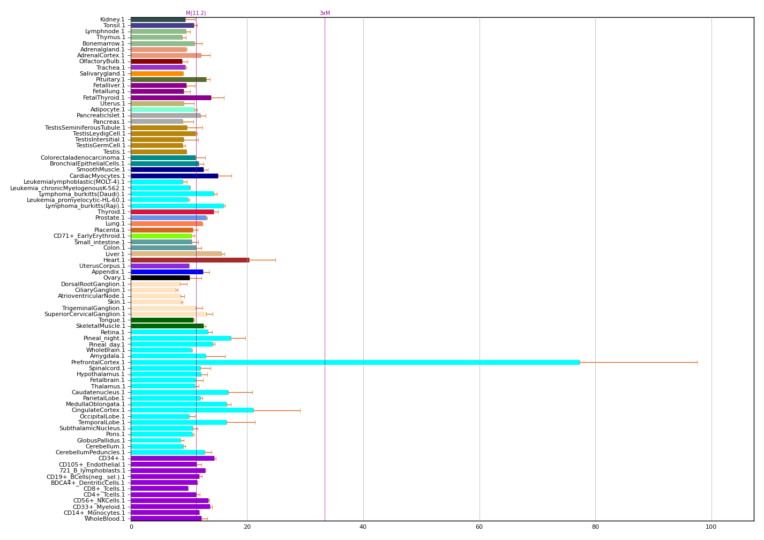Click the 3xM threshold label
Image resolution: width=764 pixels, height=540 pixels.
click(325, 13)
